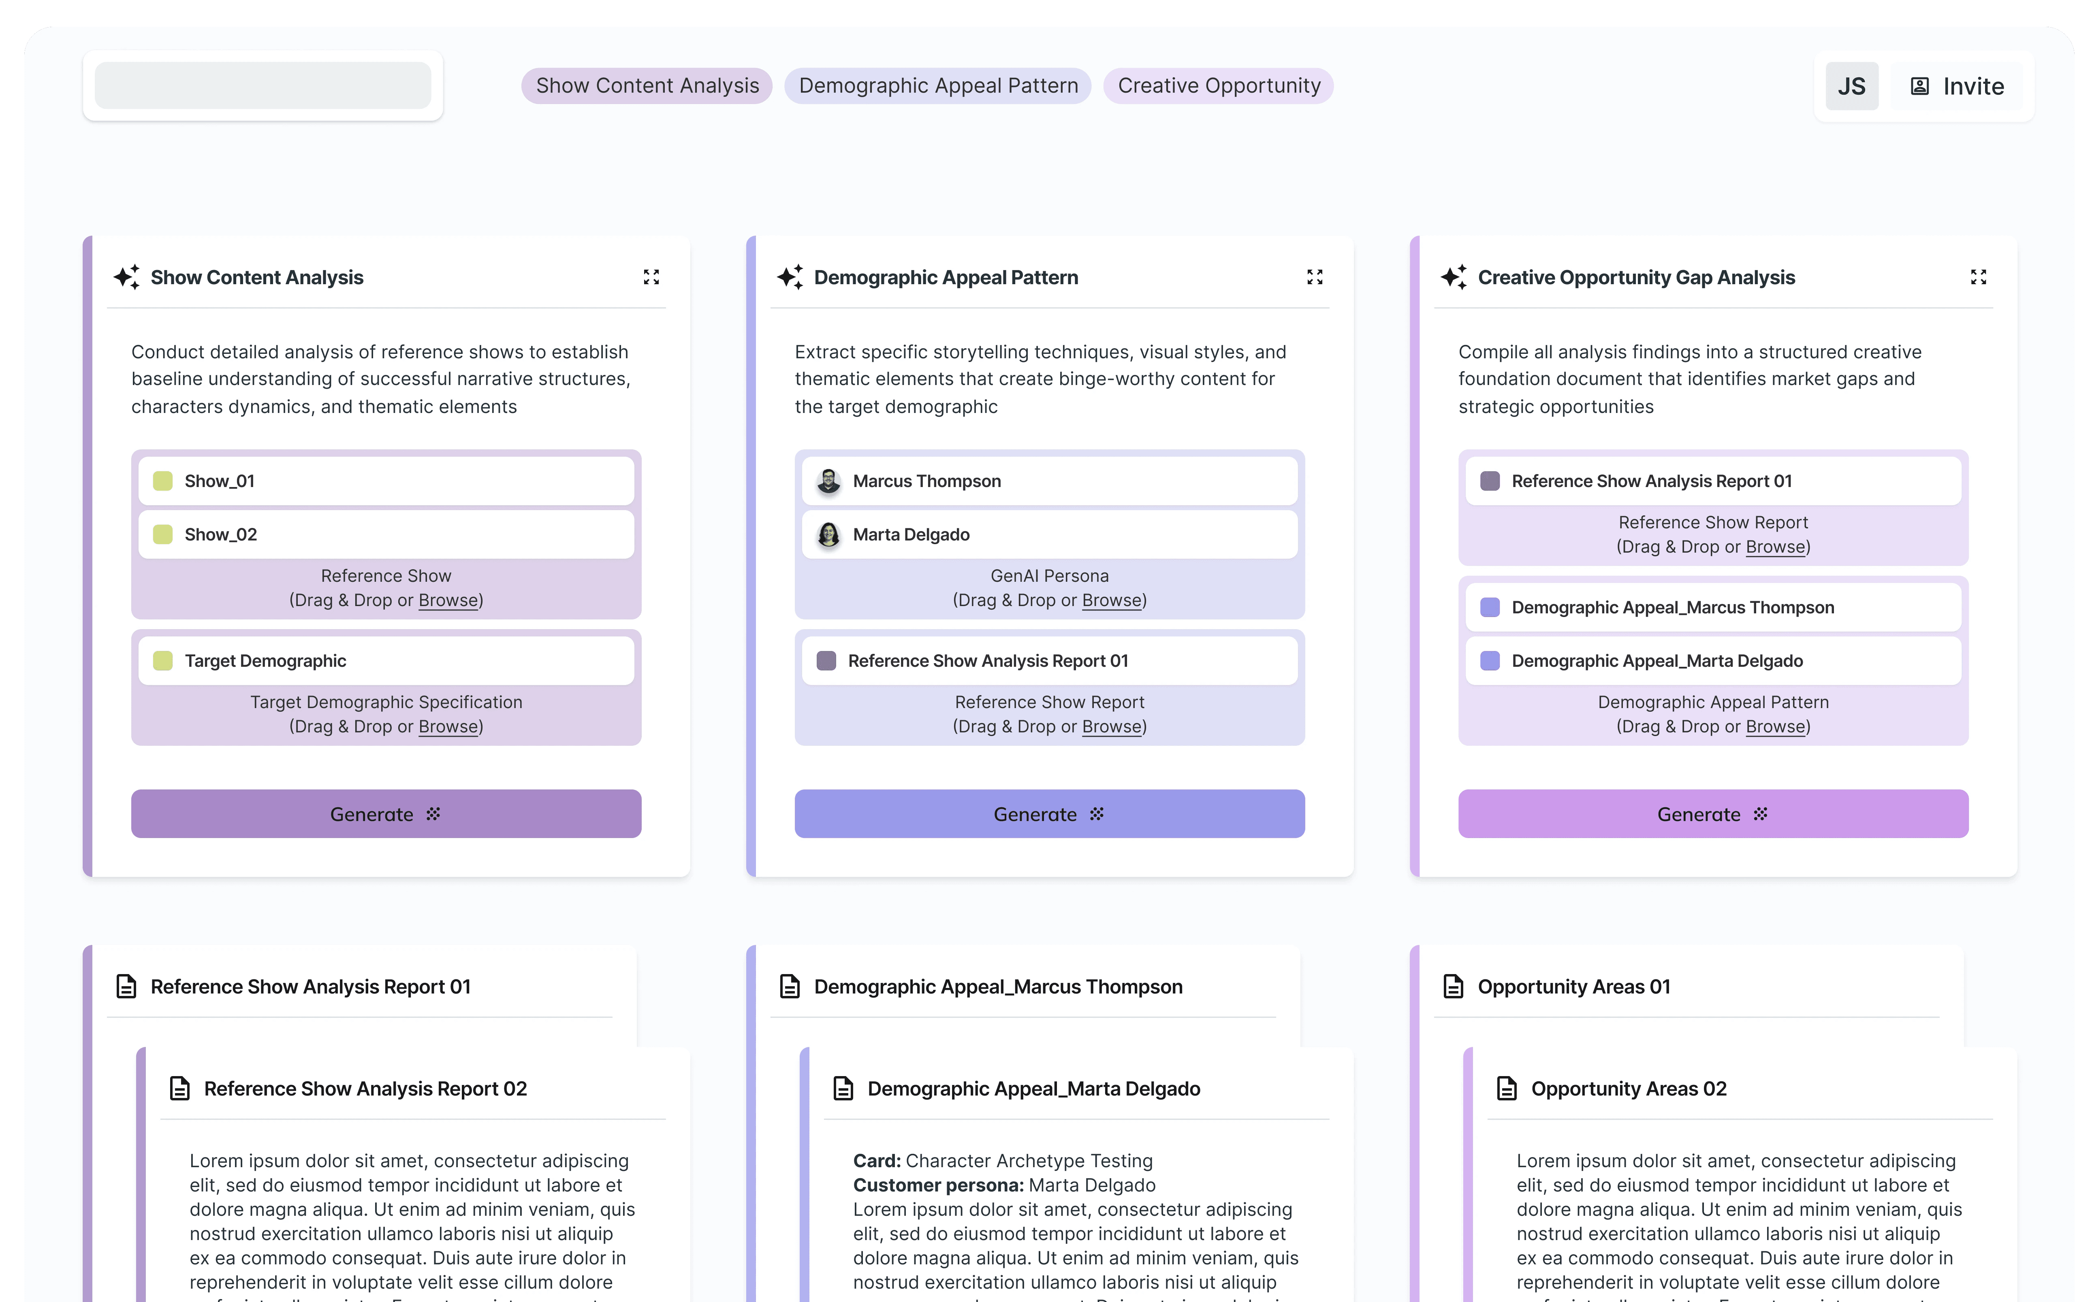The image size is (2092, 1302).
Task: Open the JS user avatar
Action: tap(1852, 85)
